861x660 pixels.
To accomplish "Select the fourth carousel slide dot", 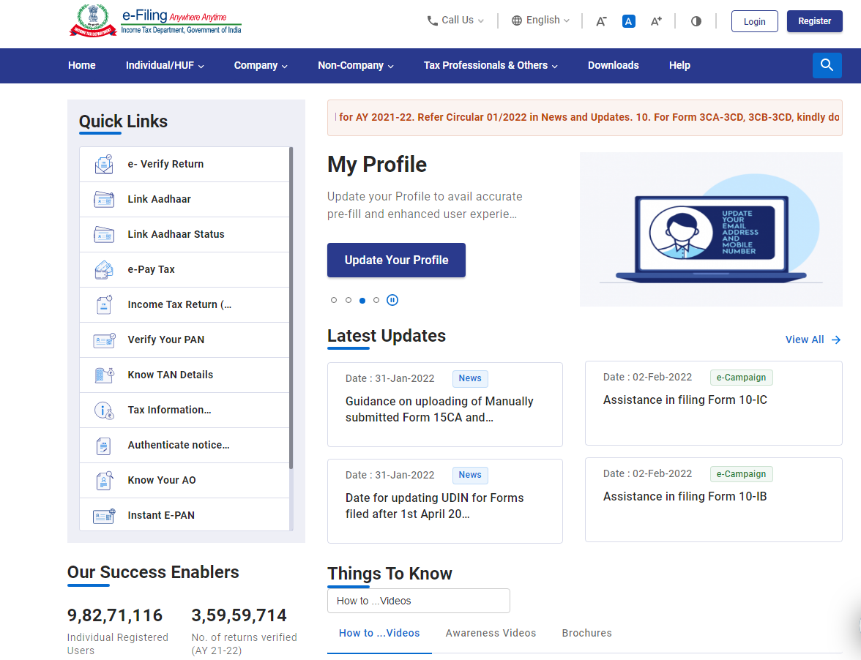I will click(376, 300).
